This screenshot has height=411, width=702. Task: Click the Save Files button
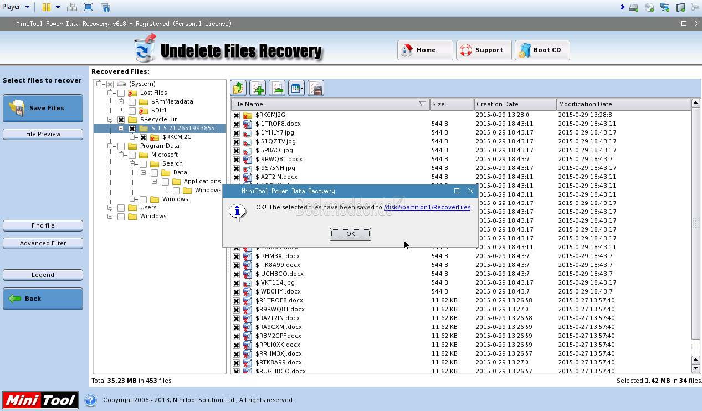43,108
